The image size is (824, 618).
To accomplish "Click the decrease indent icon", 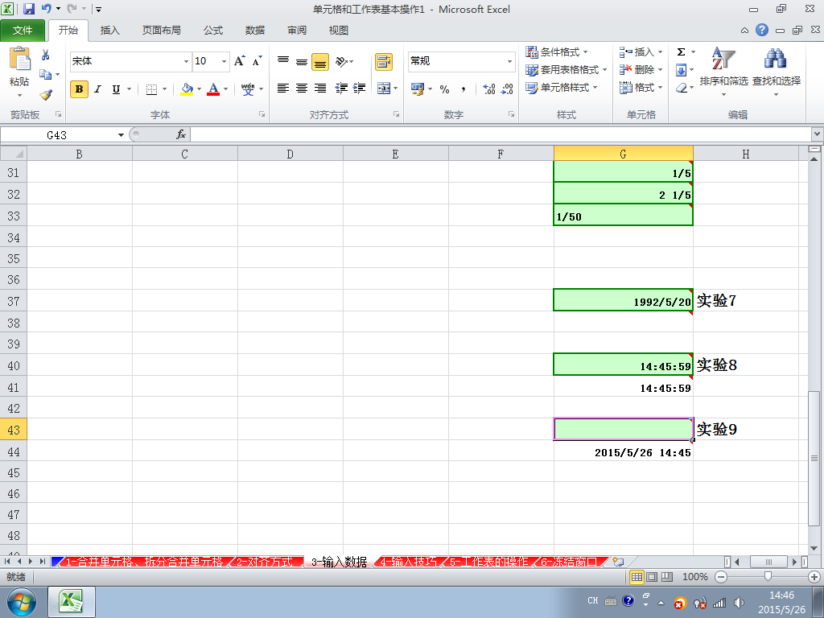I will [341, 89].
